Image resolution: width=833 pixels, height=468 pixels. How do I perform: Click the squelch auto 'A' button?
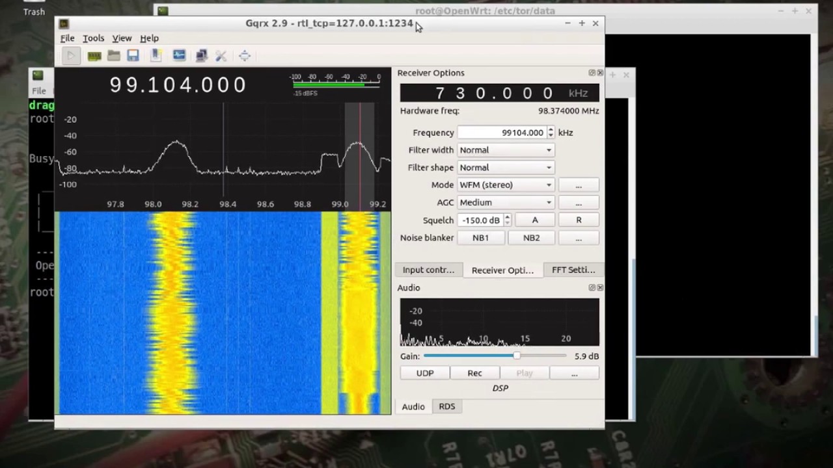tap(534, 220)
